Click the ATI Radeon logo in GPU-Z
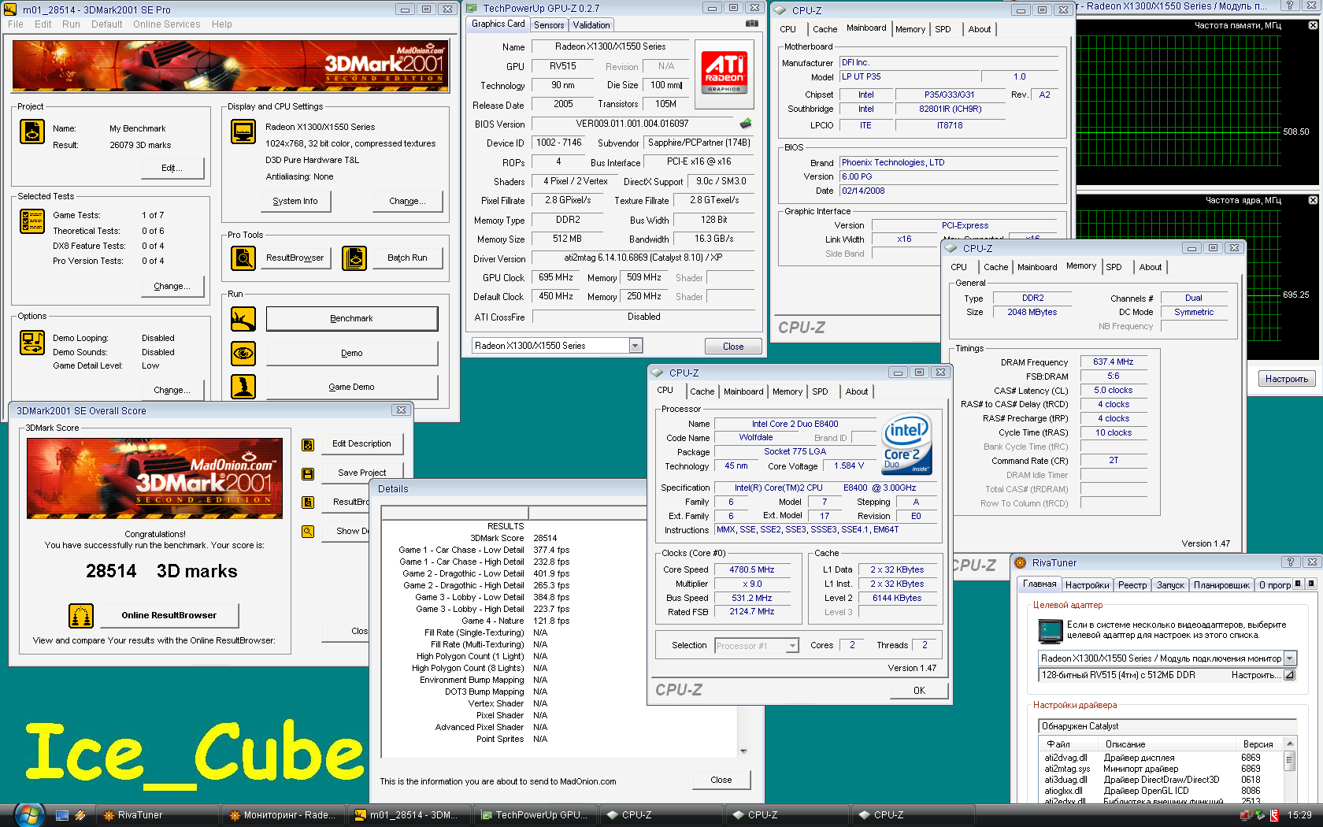The height and width of the screenshot is (827, 1323). click(x=724, y=72)
